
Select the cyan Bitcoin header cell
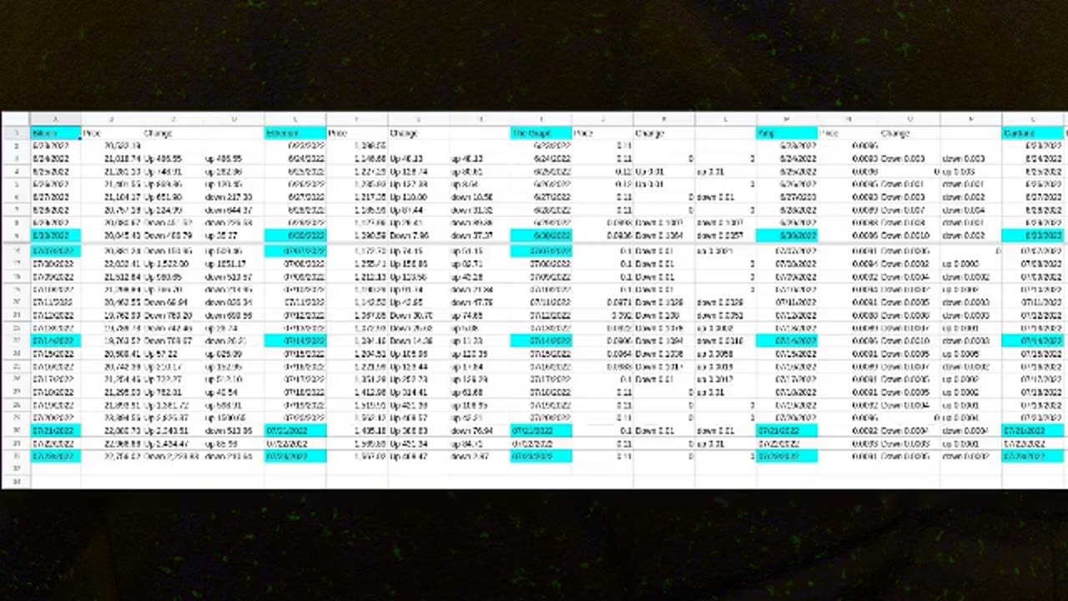55,134
